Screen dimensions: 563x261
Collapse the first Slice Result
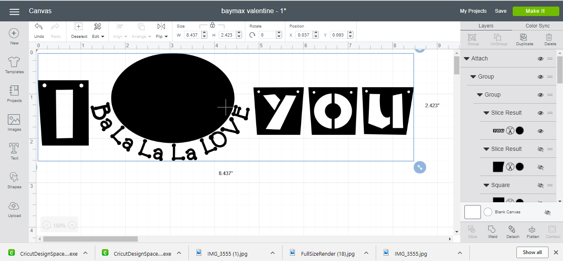[487, 113]
